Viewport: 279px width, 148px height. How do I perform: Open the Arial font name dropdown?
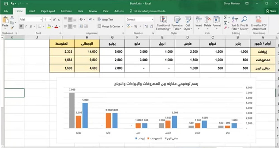[41, 19]
